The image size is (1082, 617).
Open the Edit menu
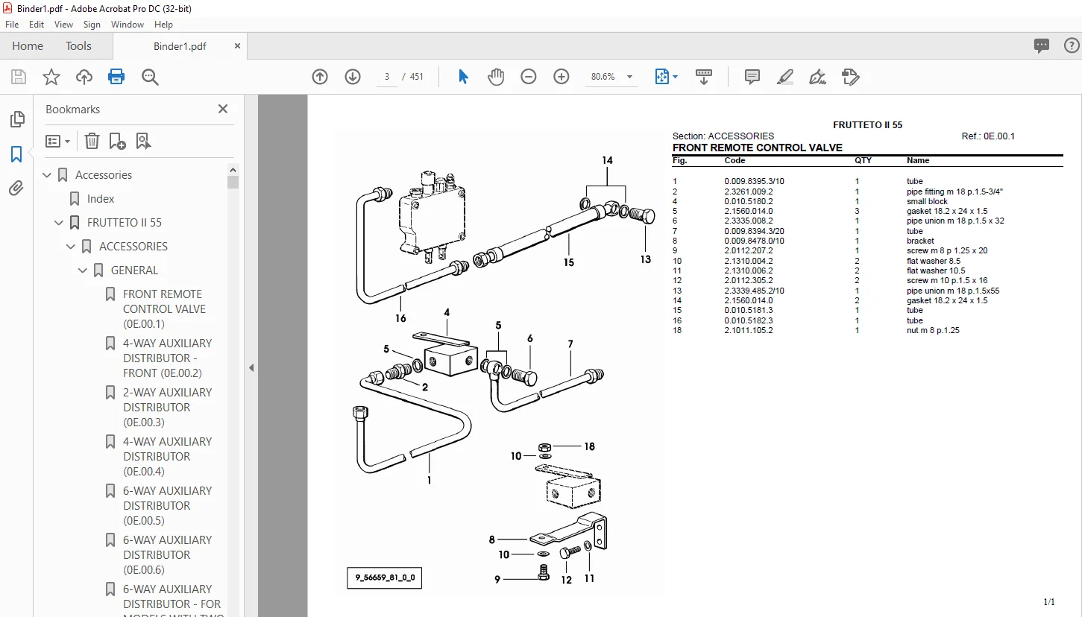[37, 25]
